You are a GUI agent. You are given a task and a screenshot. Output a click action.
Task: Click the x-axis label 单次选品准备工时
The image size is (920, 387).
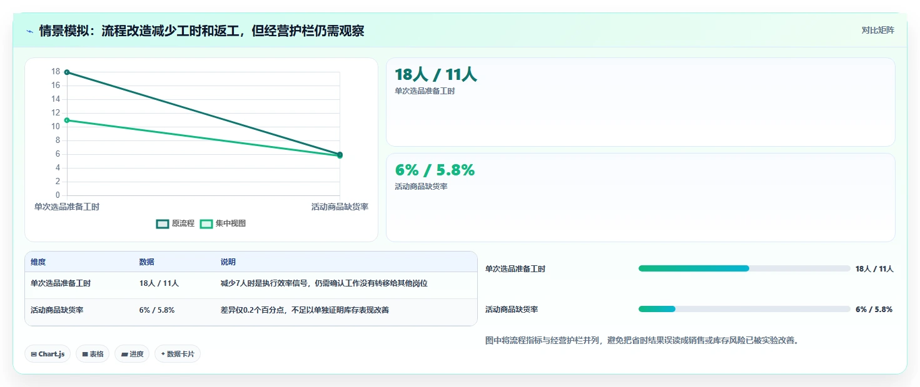(x=67, y=207)
